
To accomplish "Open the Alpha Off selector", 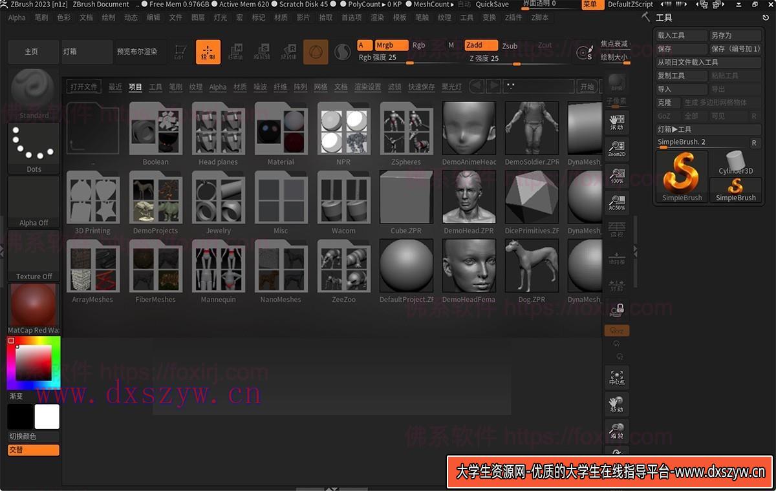I will tap(34, 202).
